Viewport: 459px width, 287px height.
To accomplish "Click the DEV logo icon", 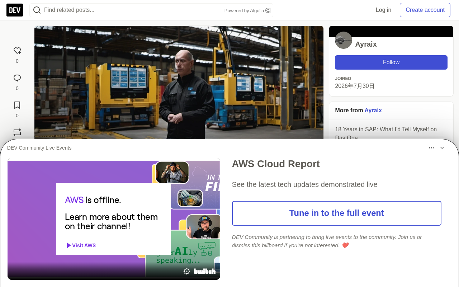I will (x=15, y=10).
